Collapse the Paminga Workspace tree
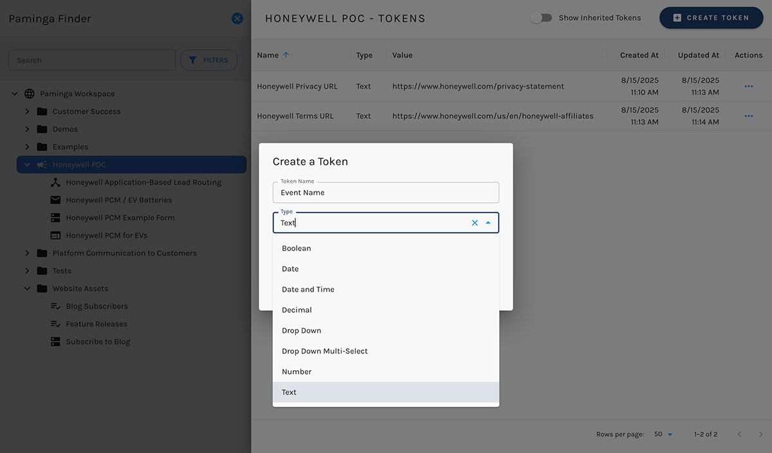 tap(15, 94)
